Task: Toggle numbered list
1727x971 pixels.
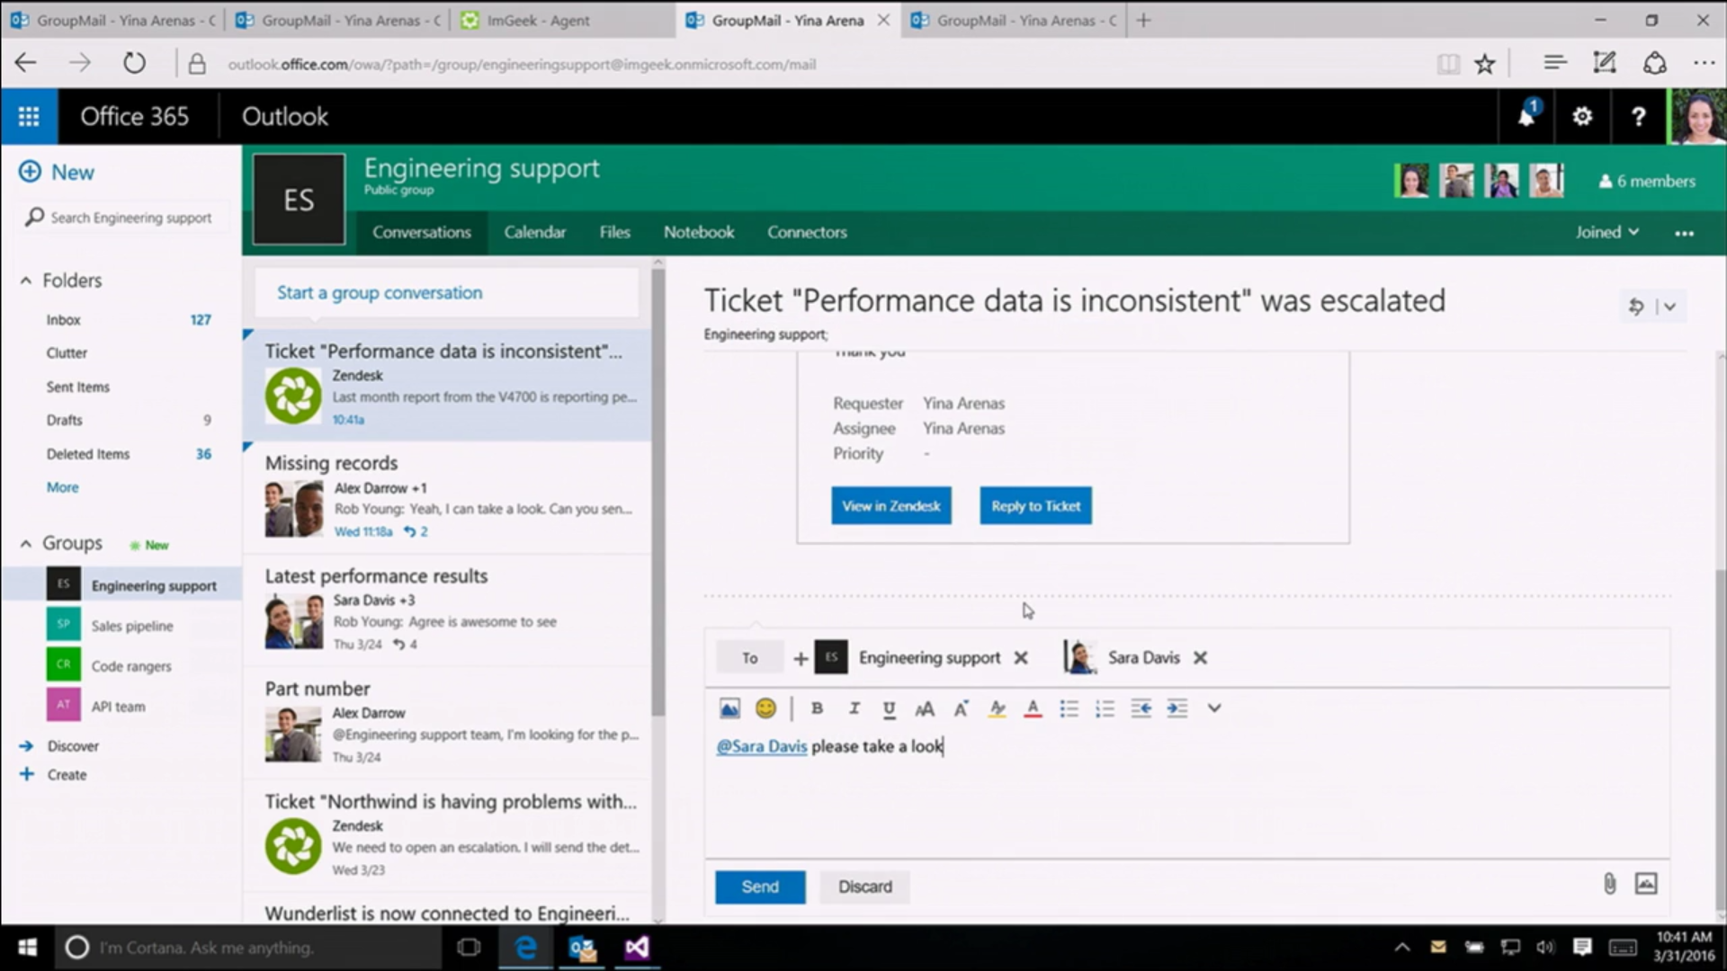Action: (1105, 708)
